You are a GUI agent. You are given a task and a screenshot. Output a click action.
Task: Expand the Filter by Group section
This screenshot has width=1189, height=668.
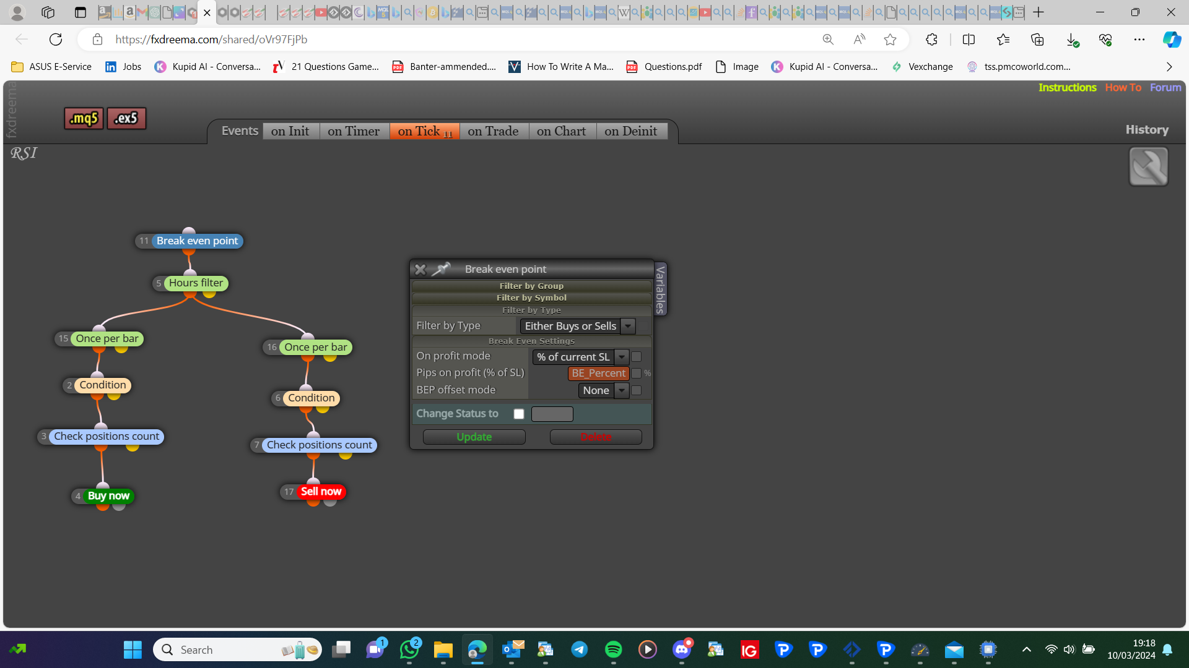pyautogui.click(x=531, y=286)
